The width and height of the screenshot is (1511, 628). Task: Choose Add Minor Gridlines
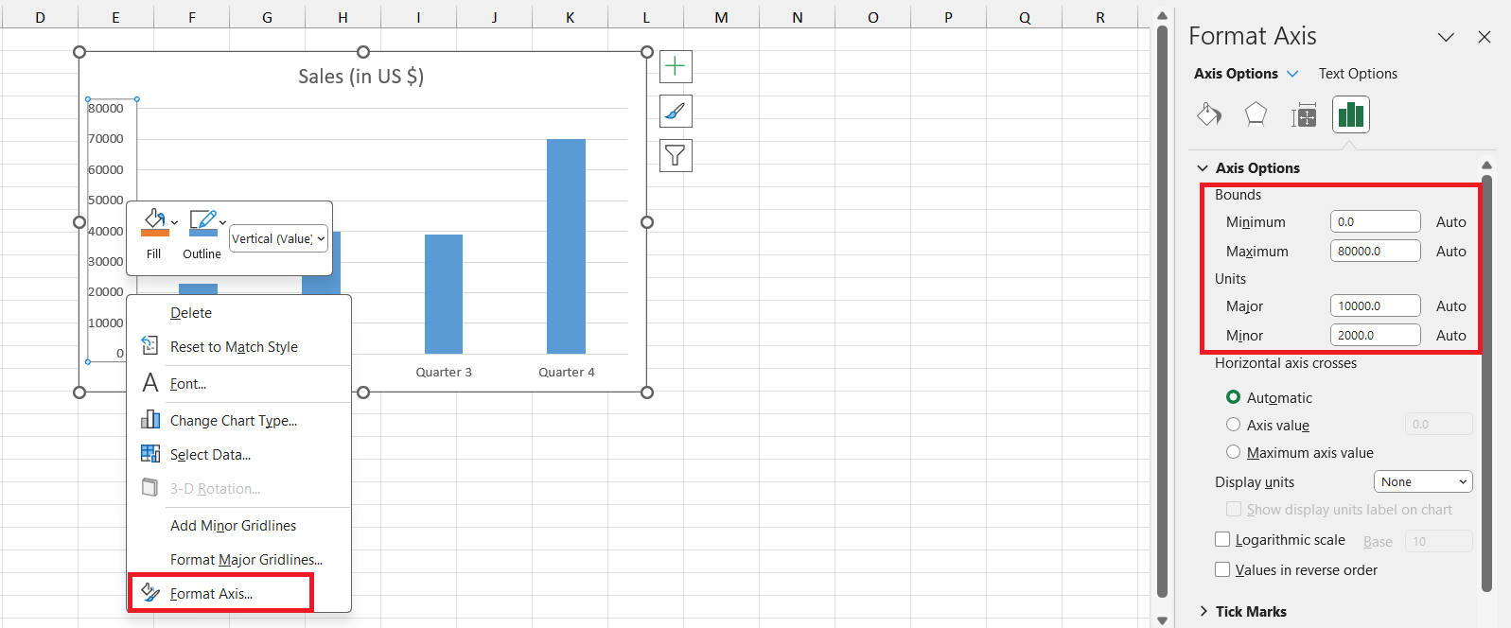click(239, 526)
